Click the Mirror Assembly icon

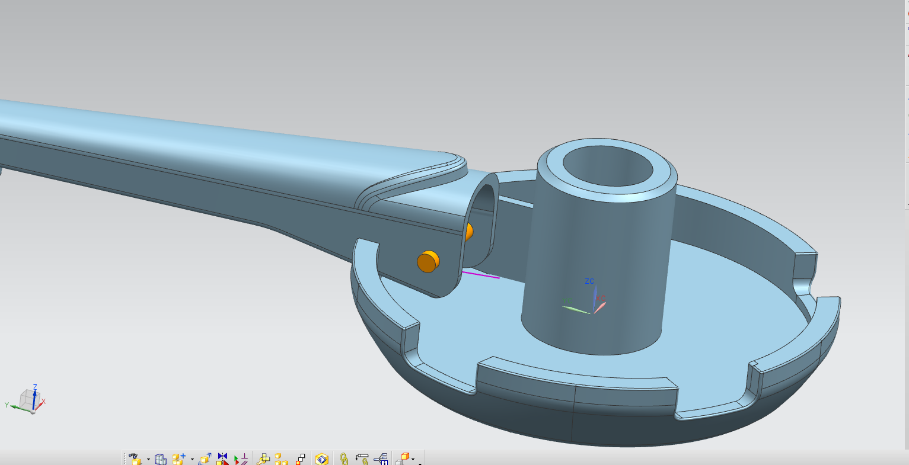coord(222,459)
